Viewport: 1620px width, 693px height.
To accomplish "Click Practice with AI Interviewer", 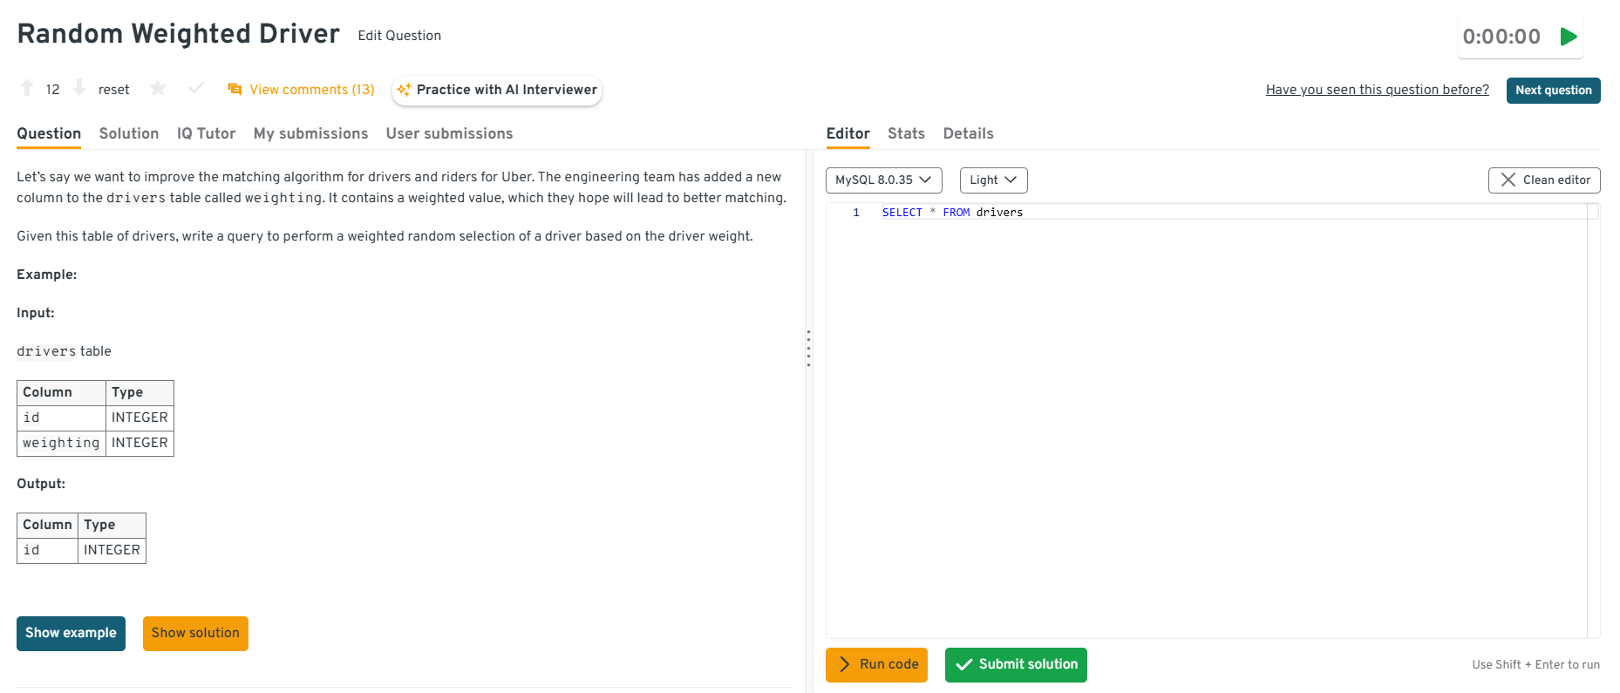I will (x=497, y=90).
